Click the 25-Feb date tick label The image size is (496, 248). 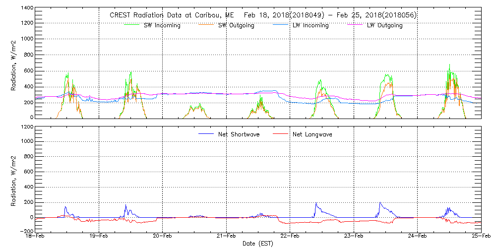pyautogui.click(x=480, y=237)
